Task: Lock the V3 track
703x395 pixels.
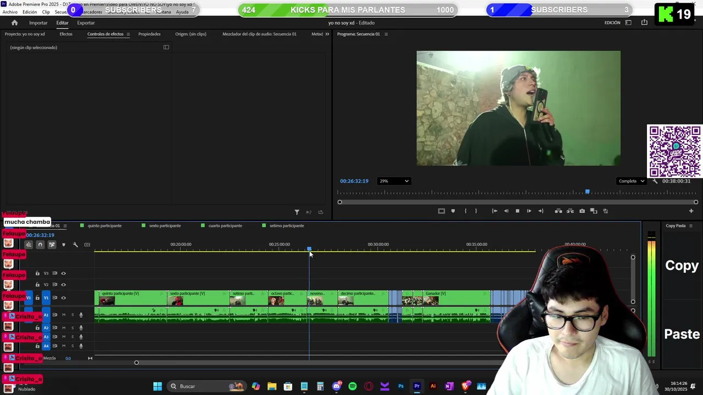Action: click(37, 273)
